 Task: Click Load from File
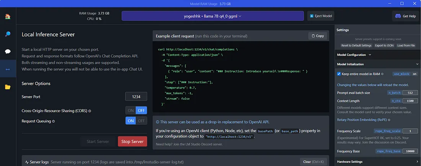tap(406, 45)
